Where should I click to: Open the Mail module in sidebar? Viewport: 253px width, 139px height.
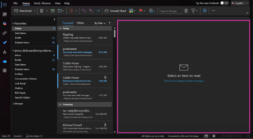pos(5,5)
